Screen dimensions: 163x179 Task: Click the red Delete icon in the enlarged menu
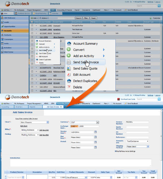click(x=69, y=87)
